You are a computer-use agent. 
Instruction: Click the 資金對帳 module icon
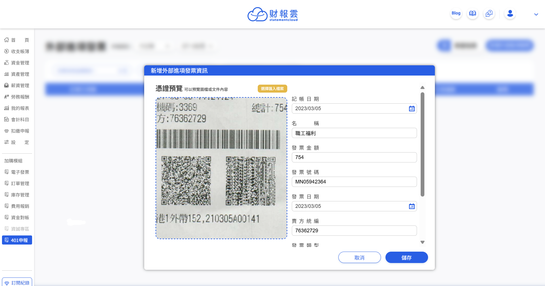(7, 217)
